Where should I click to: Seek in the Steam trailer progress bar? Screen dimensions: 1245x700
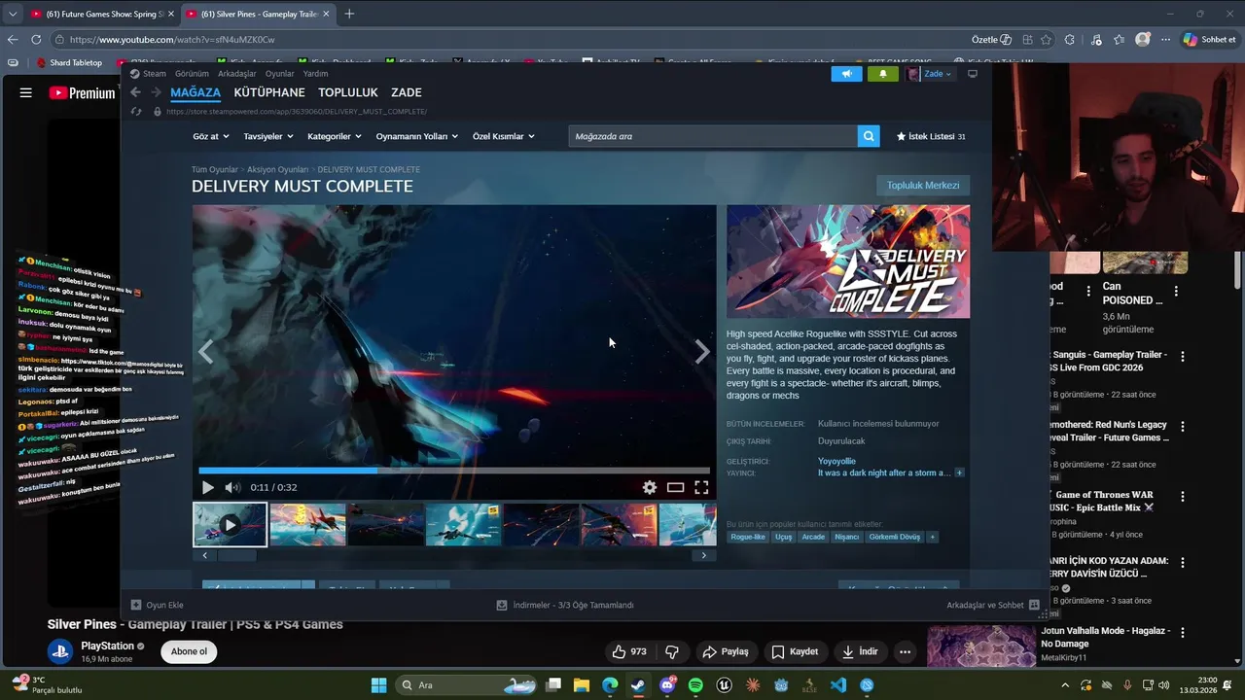click(454, 471)
